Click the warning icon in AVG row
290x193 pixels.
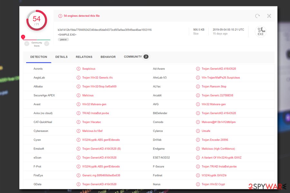[x=198, y=104]
